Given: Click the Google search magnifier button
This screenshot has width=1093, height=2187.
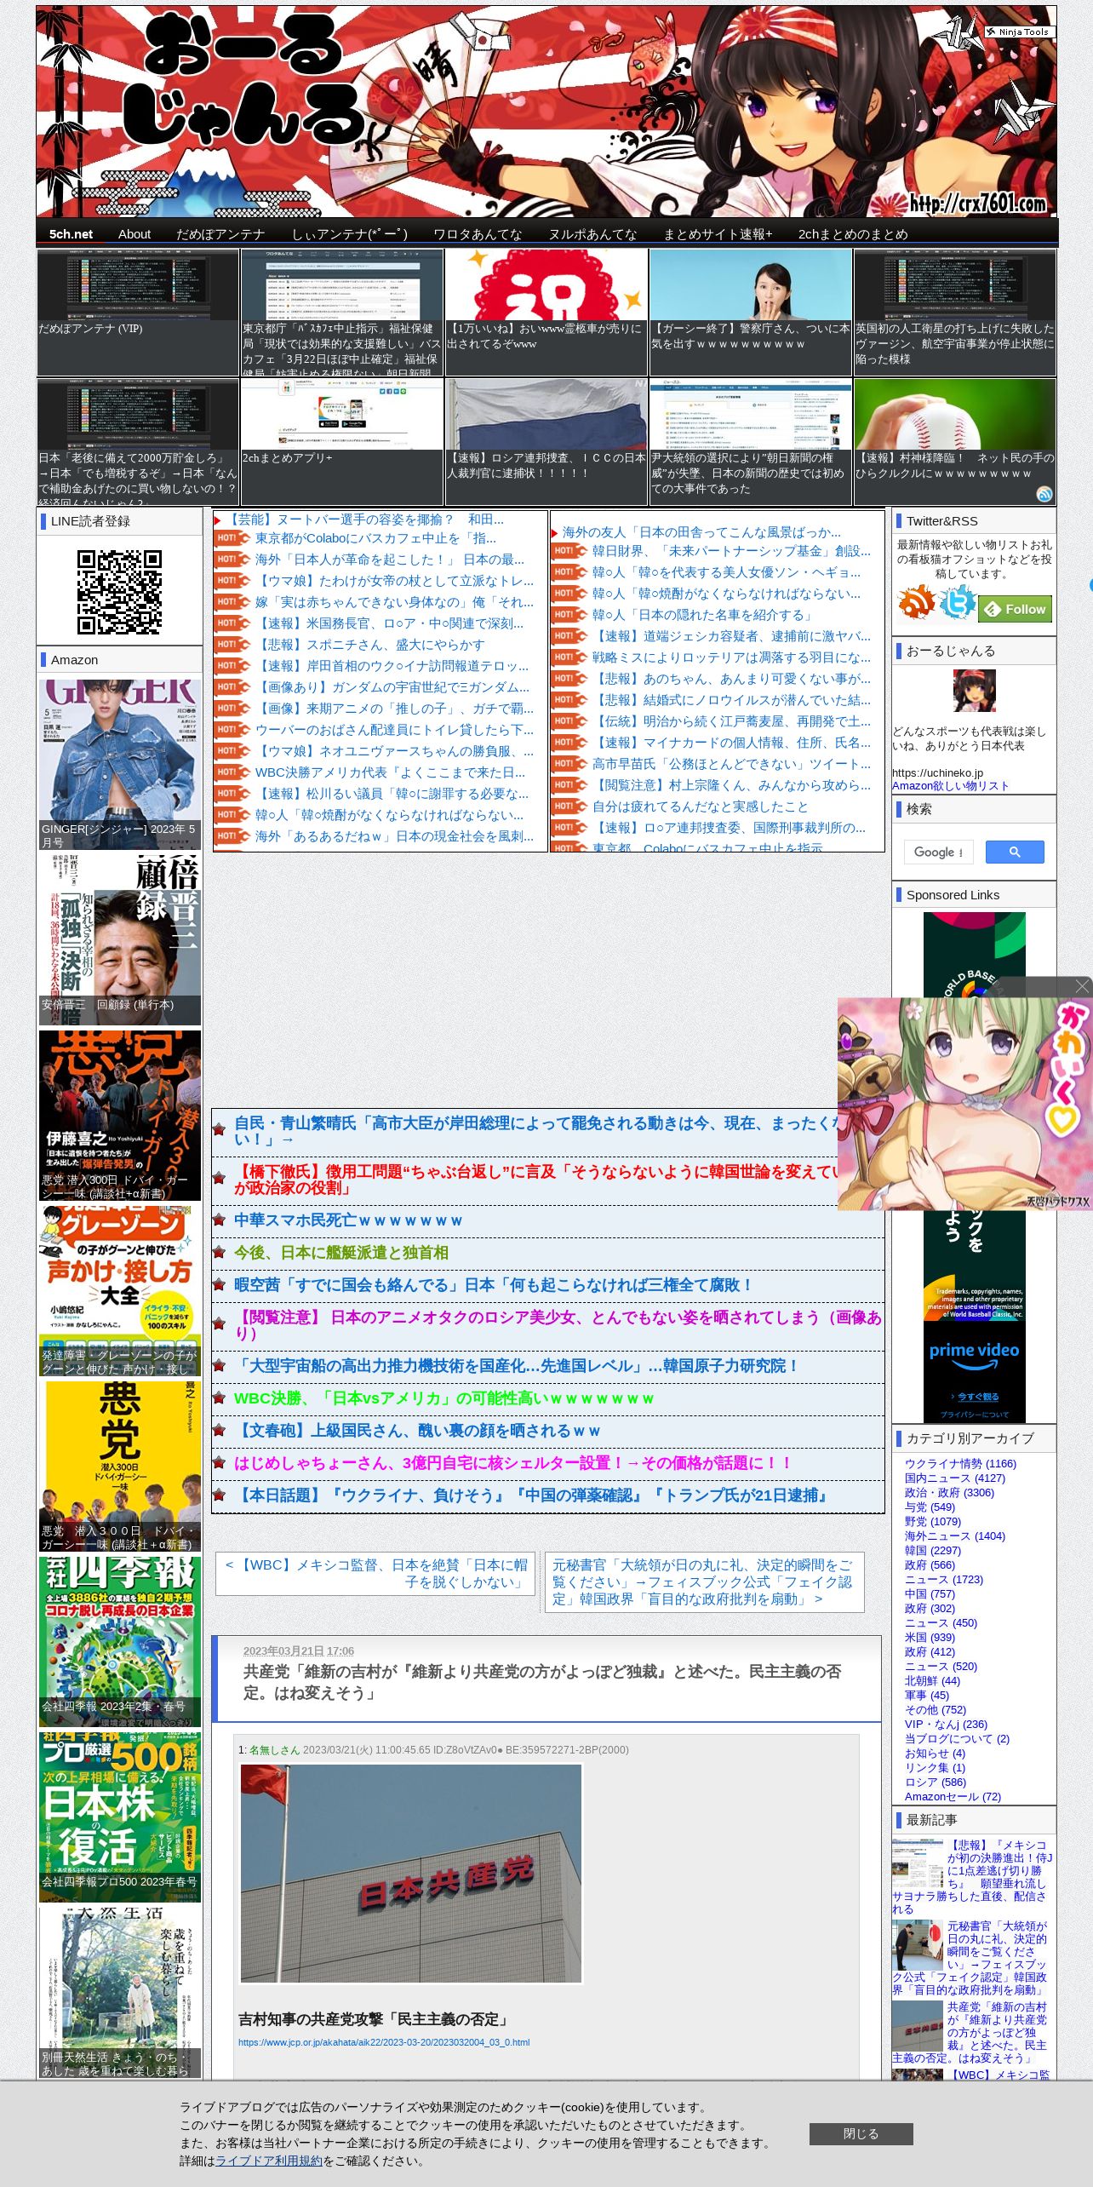Looking at the screenshot, I should 1015,852.
